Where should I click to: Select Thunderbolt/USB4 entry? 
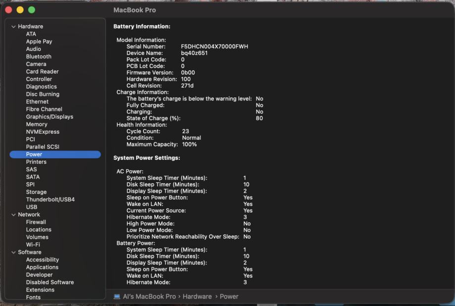tap(50, 200)
